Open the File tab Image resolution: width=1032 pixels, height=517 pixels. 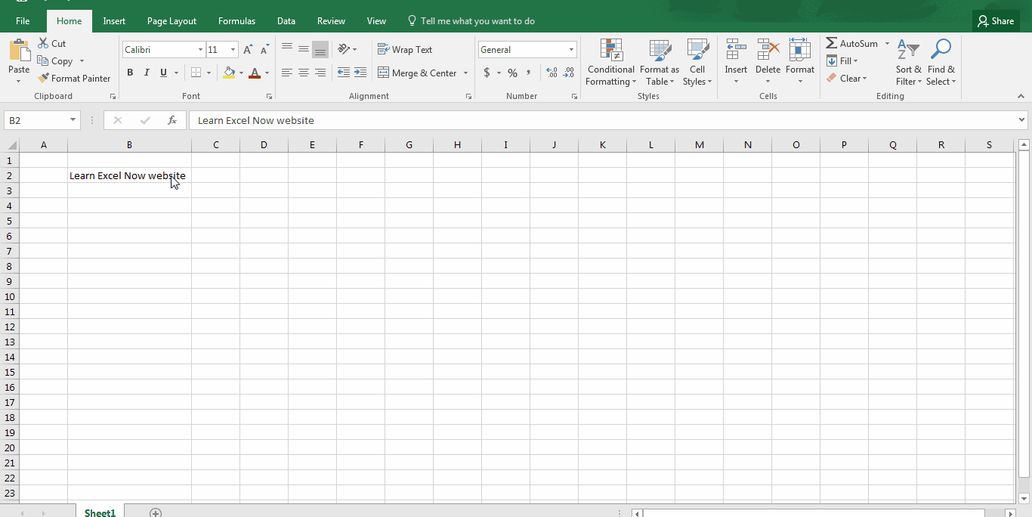pos(23,21)
